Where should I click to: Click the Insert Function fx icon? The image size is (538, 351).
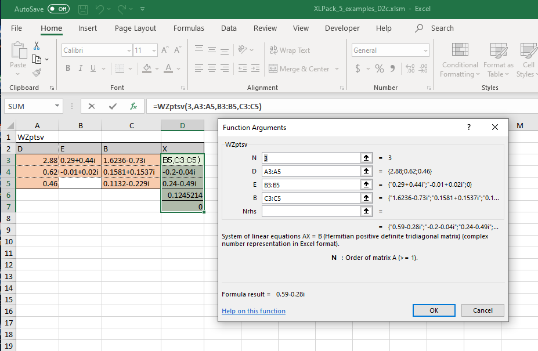click(x=133, y=106)
